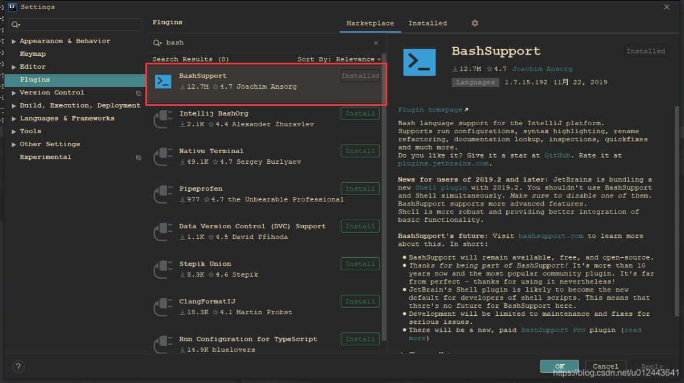Click the magnifier in the bash search field
Viewport: 684px width, 383px height.
tap(156, 42)
